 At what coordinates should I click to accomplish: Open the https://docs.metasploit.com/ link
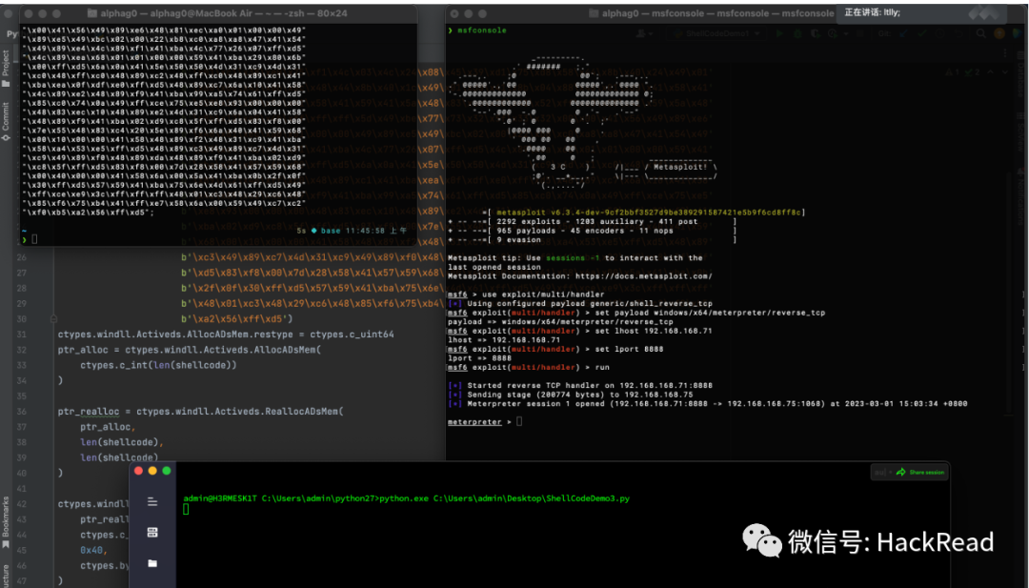pos(644,276)
